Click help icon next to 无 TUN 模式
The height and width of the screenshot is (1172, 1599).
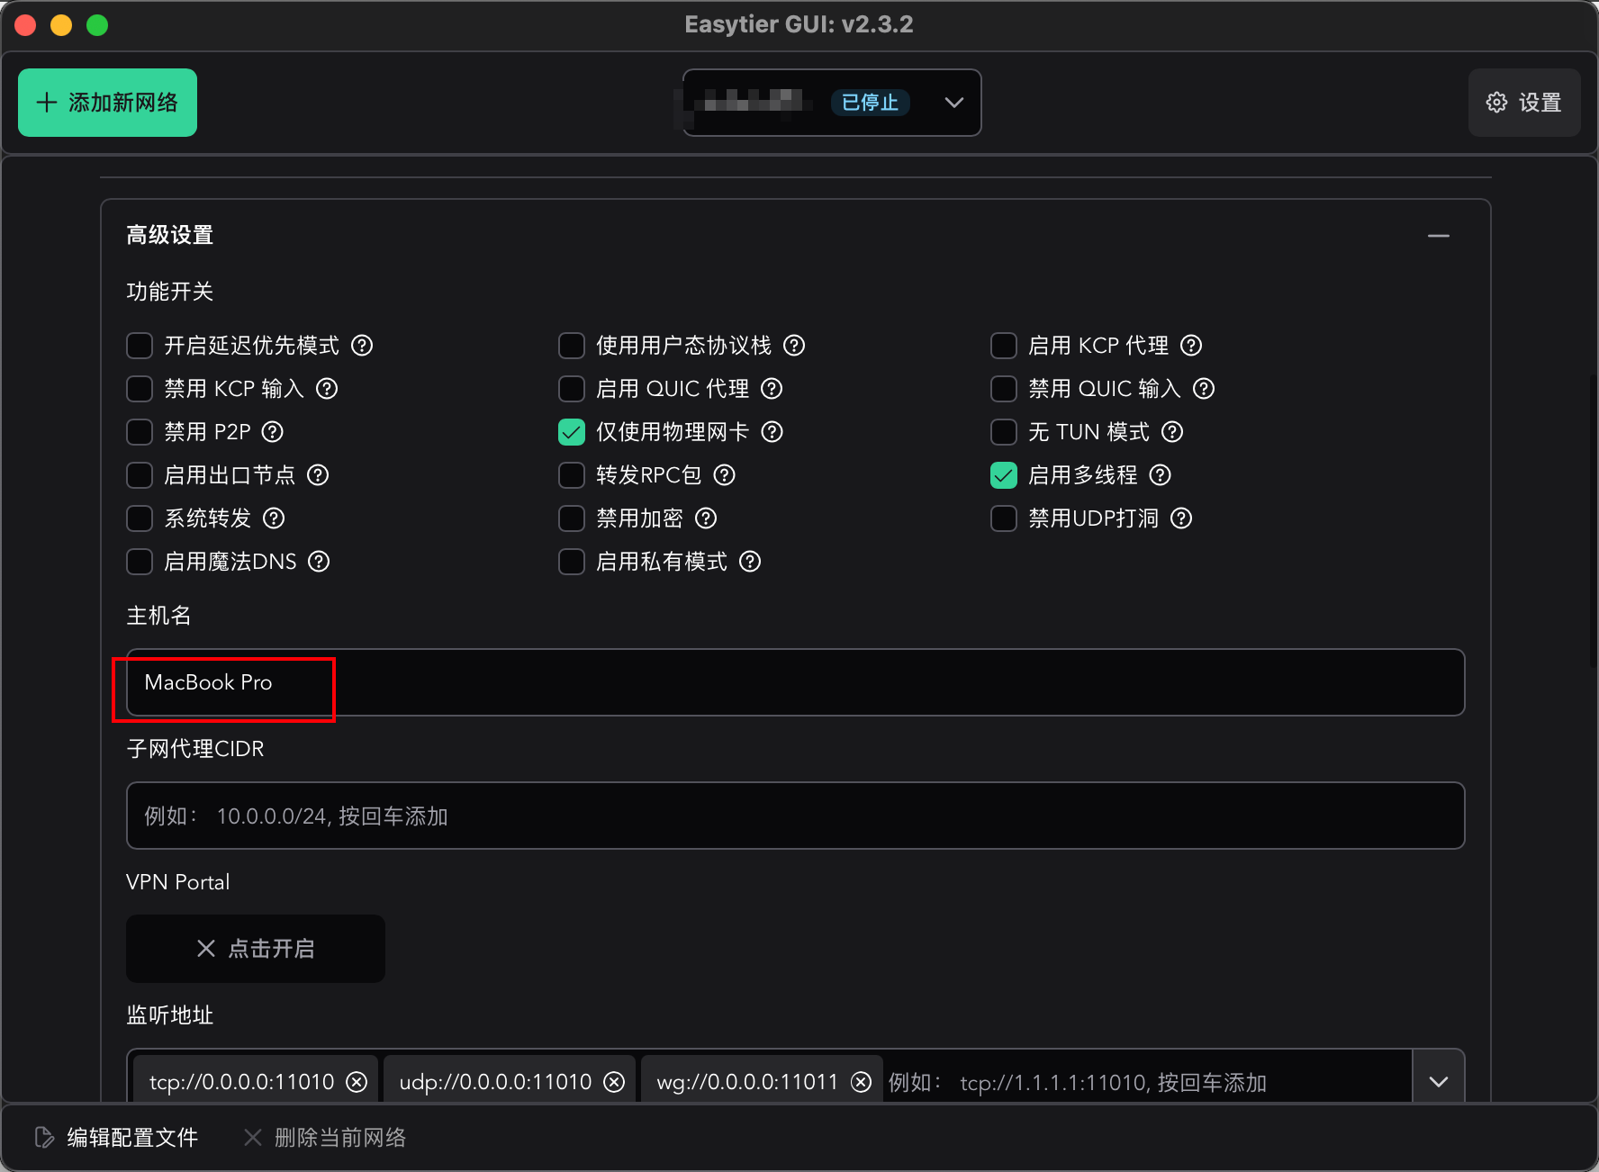click(x=1171, y=432)
